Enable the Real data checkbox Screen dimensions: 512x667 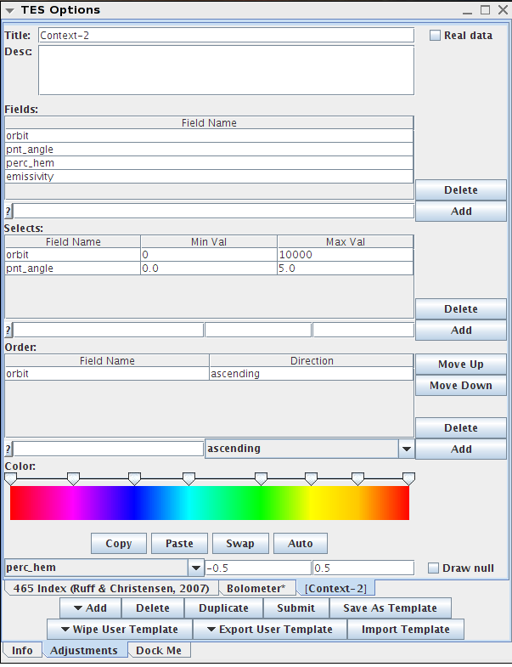point(436,36)
